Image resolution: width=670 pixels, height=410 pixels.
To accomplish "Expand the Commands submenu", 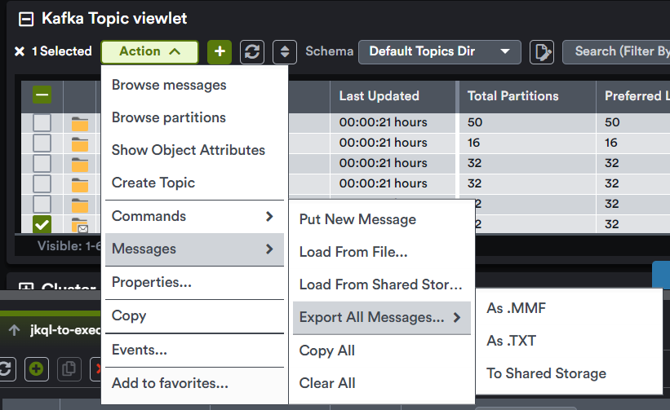I will click(194, 216).
